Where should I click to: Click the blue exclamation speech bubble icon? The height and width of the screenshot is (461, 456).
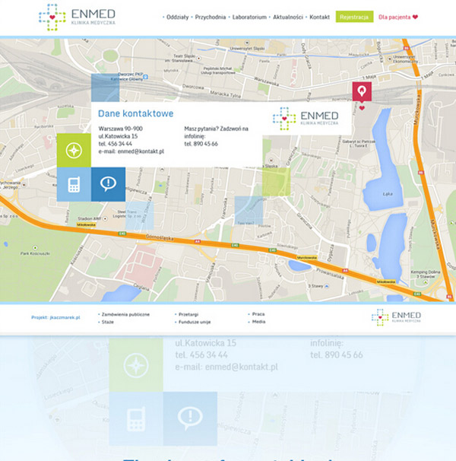coord(109,184)
